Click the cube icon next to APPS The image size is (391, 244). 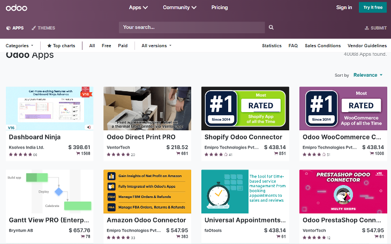pos(8,28)
